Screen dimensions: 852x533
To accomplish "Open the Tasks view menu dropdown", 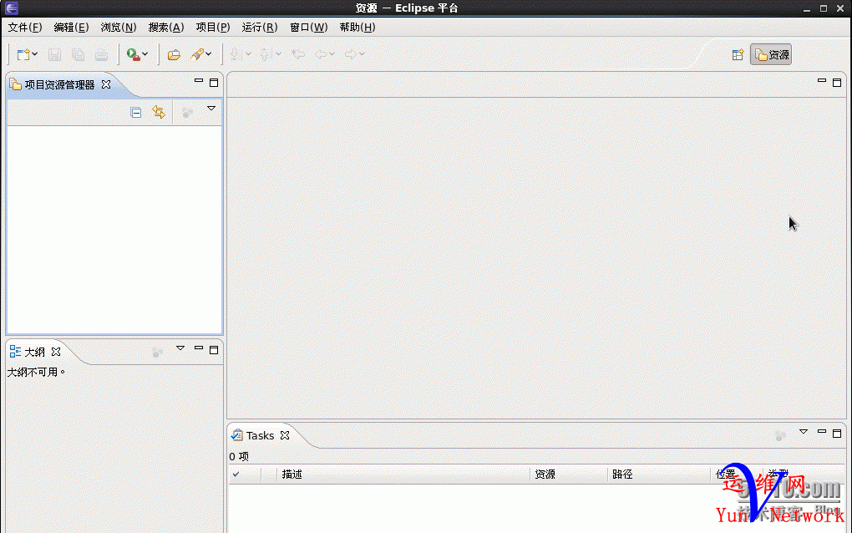I will coord(804,432).
